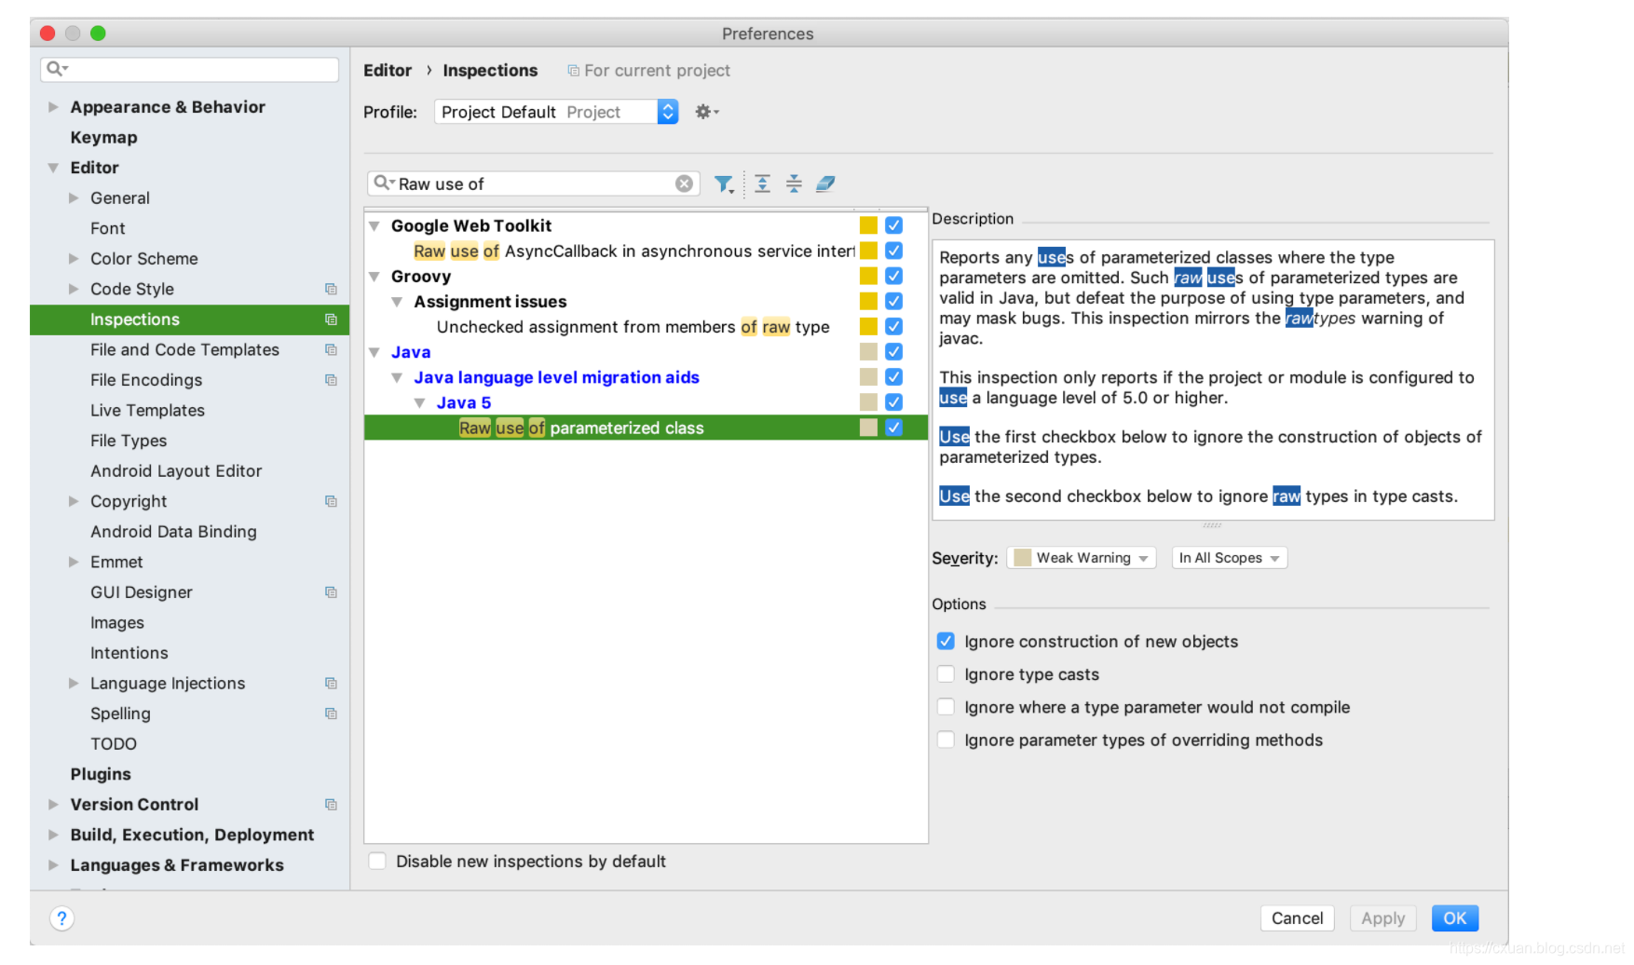Focus the inspections search field
This screenshot has height=965, width=1634.
pyautogui.click(x=536, y=183)
